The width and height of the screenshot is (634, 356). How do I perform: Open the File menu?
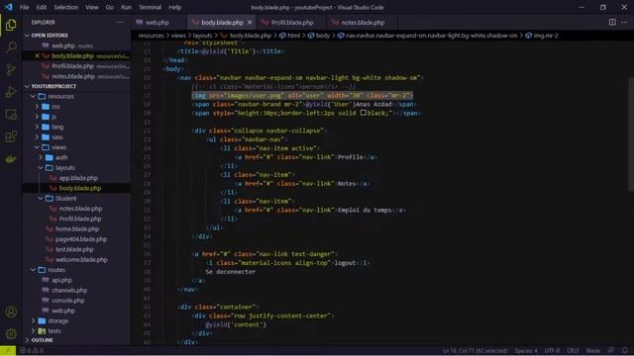(24, 7)
